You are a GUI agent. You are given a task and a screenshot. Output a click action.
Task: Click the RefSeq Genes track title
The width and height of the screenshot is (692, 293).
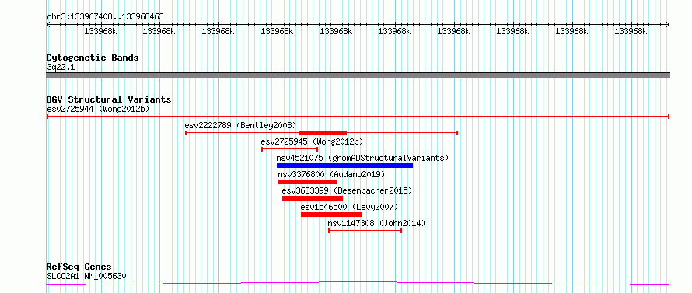pos(79,267)
